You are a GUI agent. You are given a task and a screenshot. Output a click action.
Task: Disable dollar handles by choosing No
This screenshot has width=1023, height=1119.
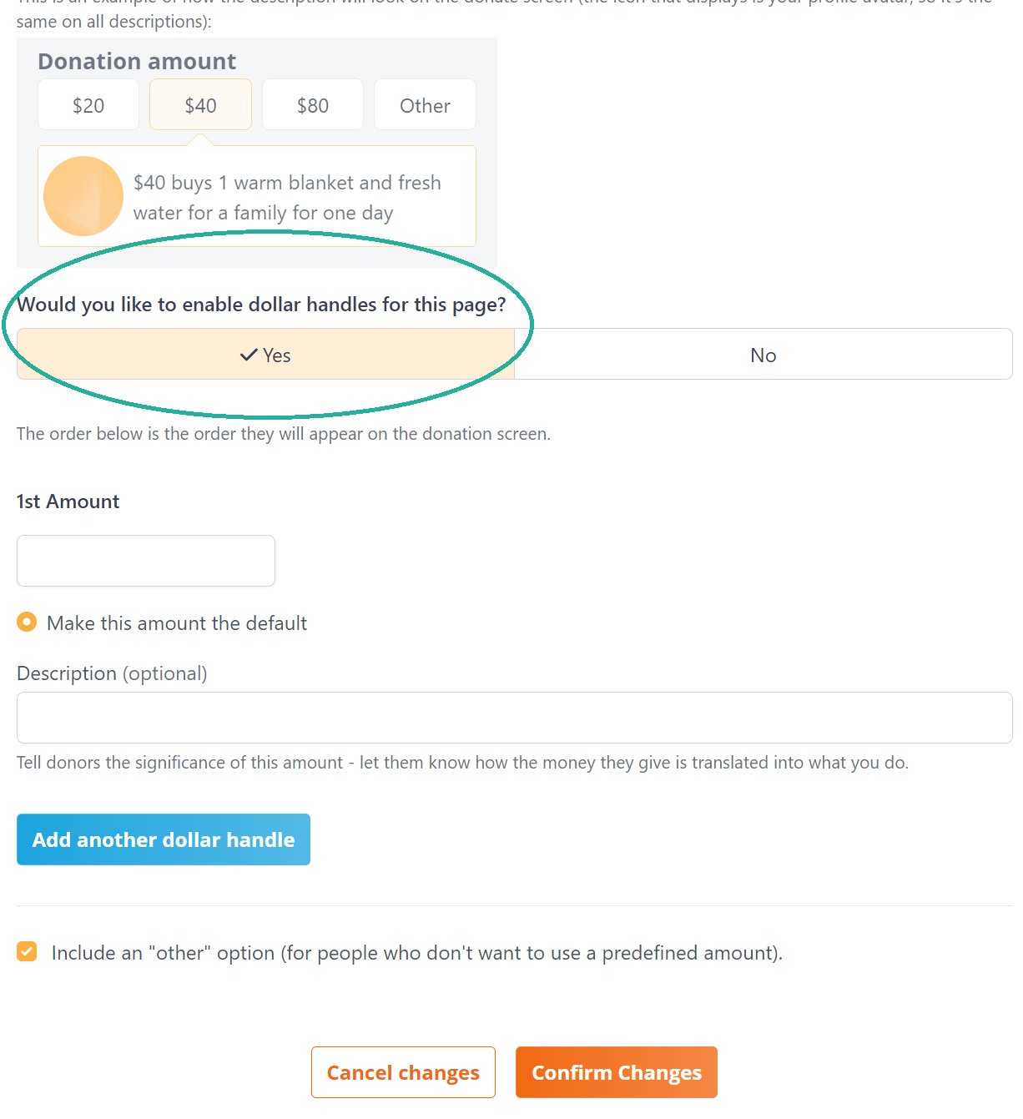[x=763, y=355]
